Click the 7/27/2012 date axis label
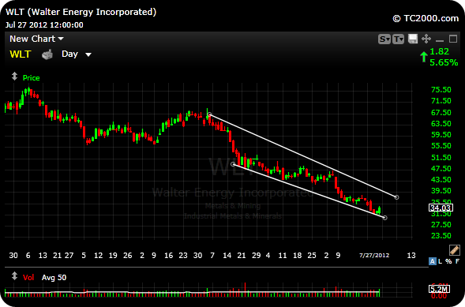465x307 pixels. pyautogui.click(x=374, y=256)
